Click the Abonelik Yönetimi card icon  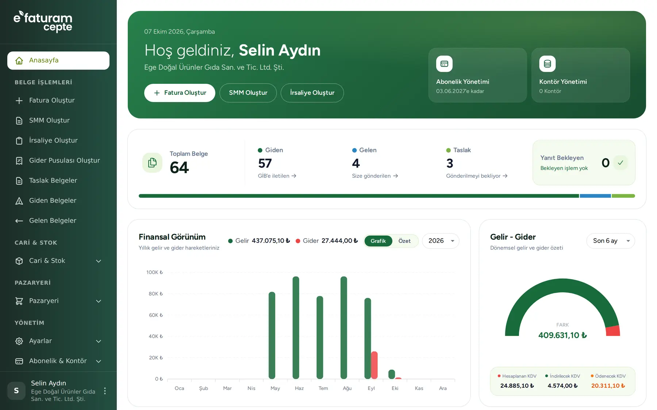[x=444, y=64]
